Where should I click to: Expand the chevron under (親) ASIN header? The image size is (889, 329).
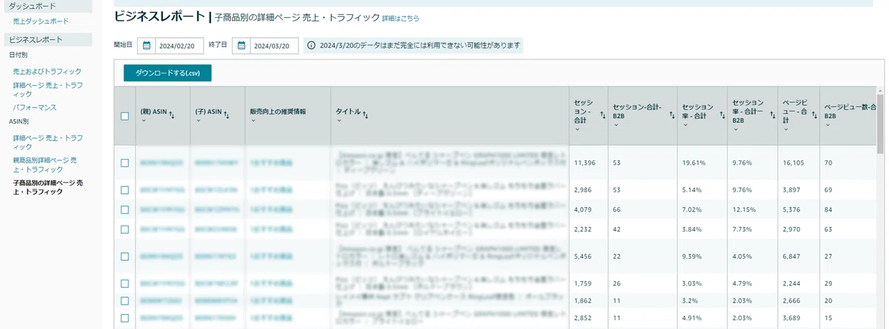pos(142,120)
